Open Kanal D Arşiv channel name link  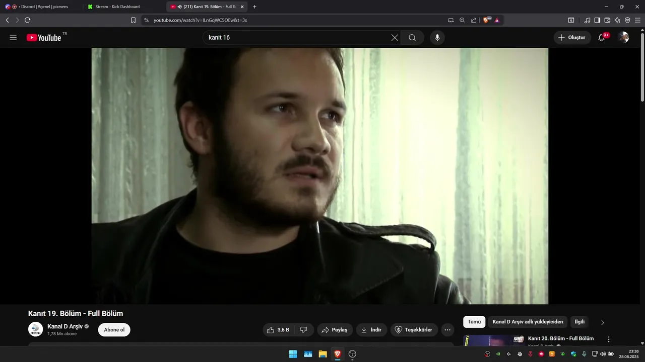point(65,326)
